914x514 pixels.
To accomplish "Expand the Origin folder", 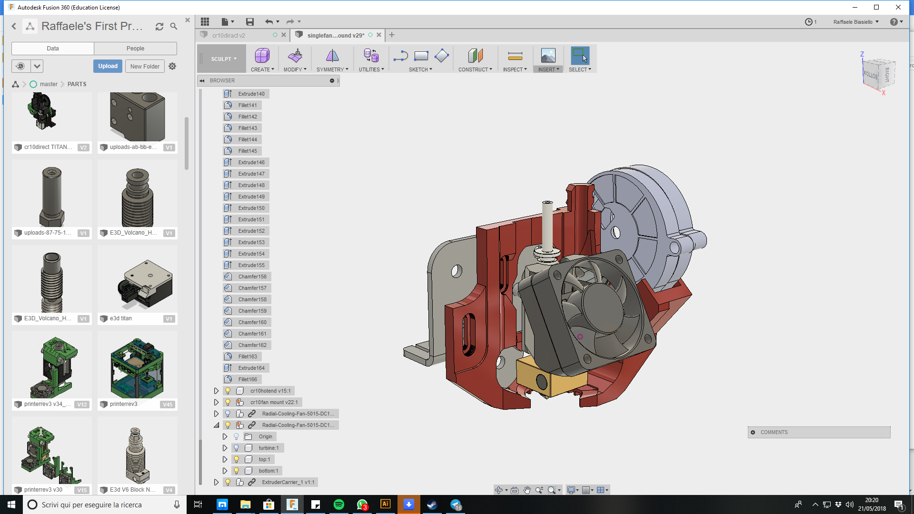I will (225, 436).
